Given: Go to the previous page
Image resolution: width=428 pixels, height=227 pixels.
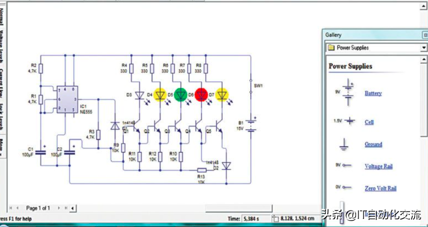Looking at the screenshot, I should click(x=17, y=208).
